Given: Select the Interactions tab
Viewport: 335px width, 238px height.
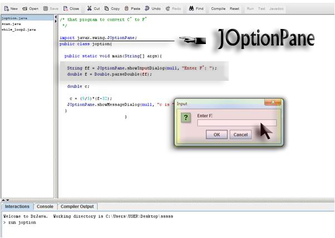Looking at the screenshot, I should 17,207.
